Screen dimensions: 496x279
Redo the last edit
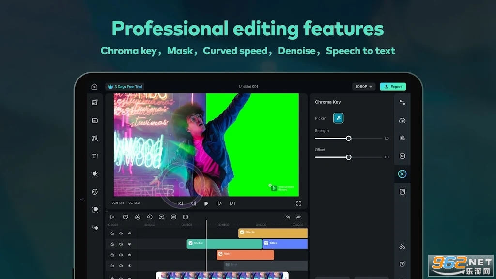point(298,217)
